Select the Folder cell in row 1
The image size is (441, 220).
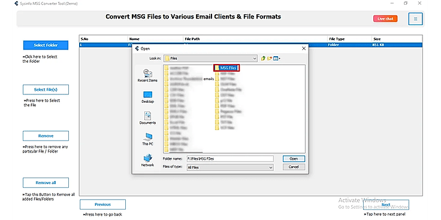pos(350,45)
